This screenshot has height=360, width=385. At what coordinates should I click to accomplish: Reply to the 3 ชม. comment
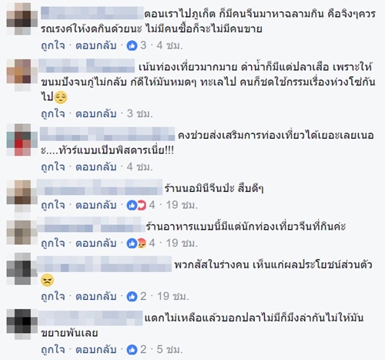[x=96, y=113]
